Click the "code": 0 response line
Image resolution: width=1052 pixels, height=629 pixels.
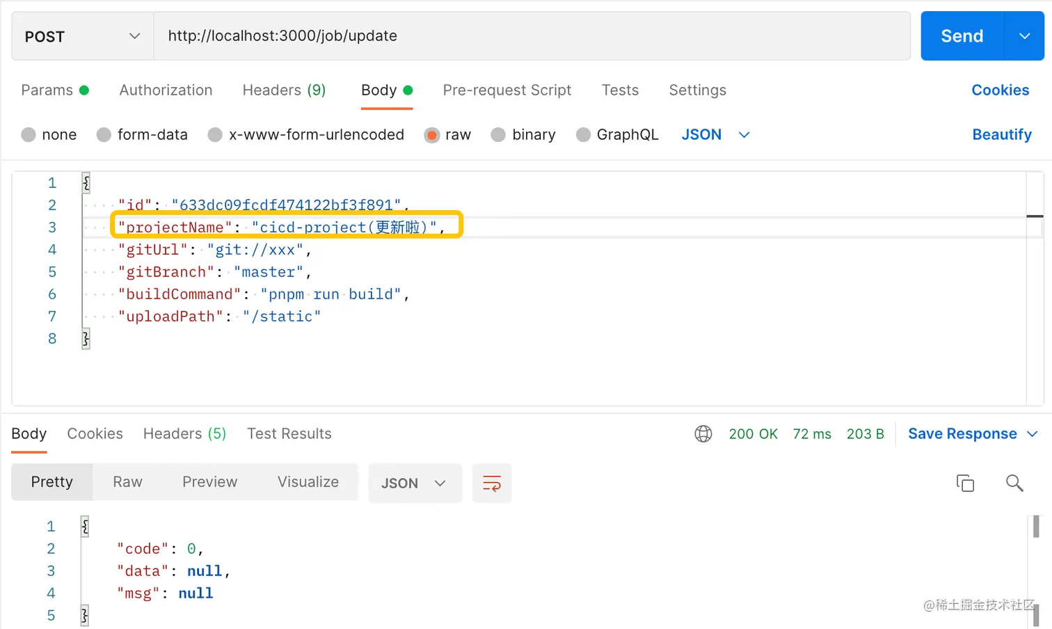(160, 549)
